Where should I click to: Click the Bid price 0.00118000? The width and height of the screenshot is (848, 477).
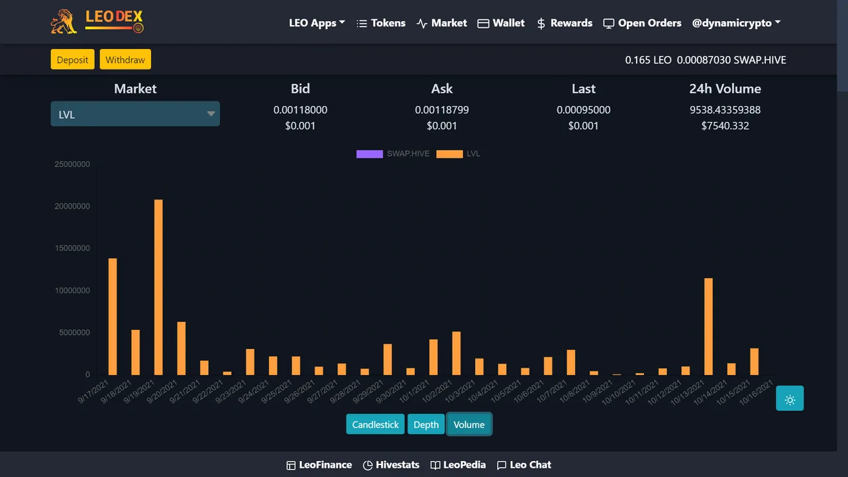coord(300,110)
